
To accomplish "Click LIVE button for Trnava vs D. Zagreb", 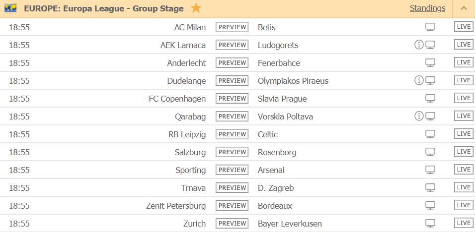I will pyautogui.click(x=464, y=187).
